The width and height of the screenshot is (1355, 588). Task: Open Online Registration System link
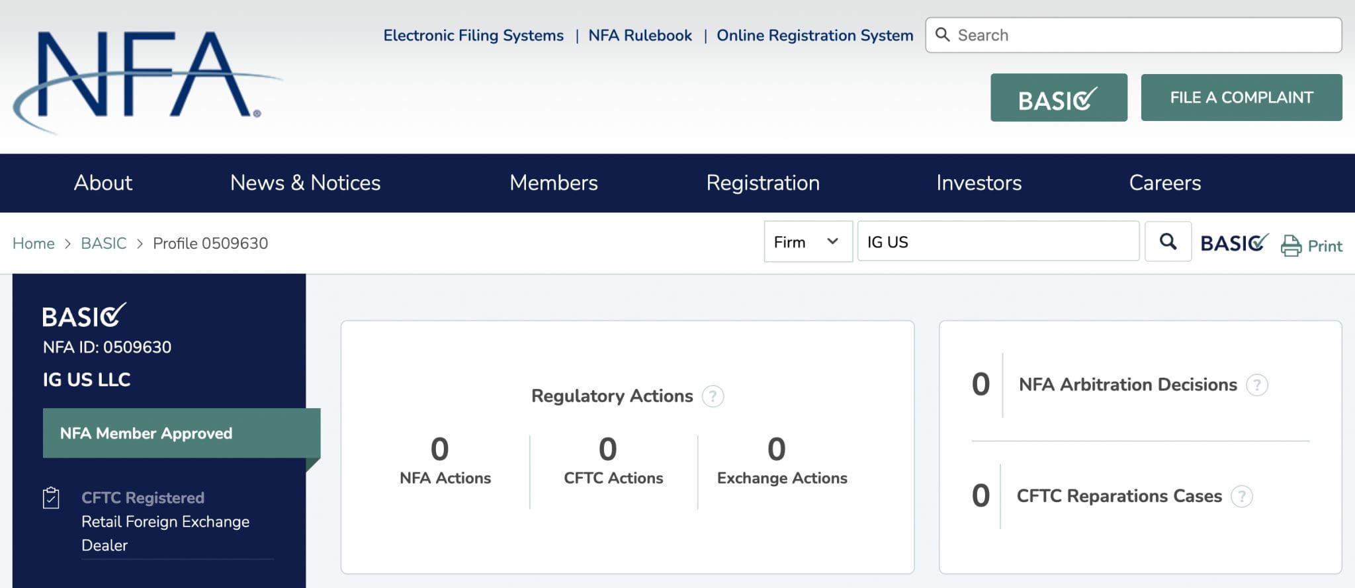[814, 35]
